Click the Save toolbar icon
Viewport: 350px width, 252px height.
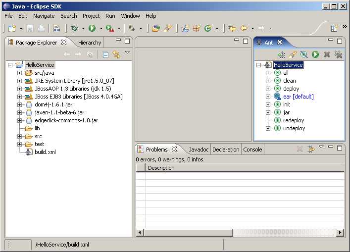30,28
